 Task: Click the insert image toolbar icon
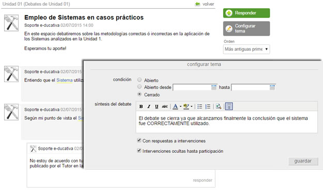(x=219, y=106)
